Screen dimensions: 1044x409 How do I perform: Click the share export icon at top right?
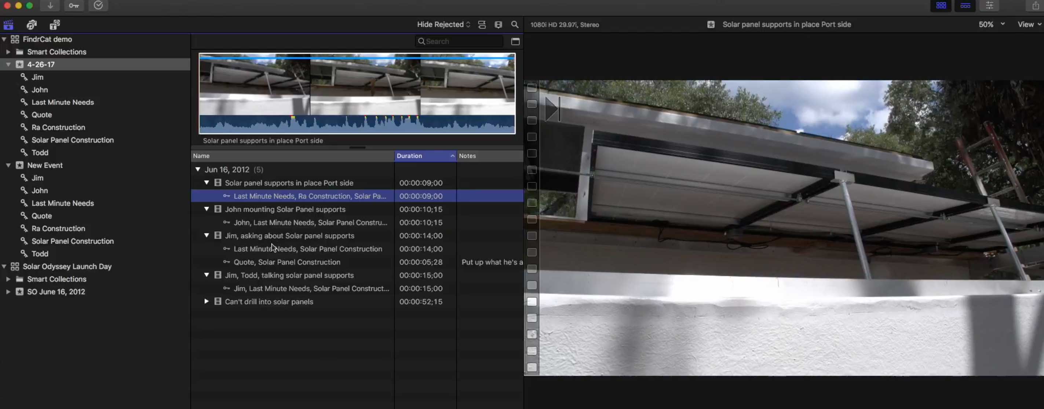click(x=1036, y=5)
